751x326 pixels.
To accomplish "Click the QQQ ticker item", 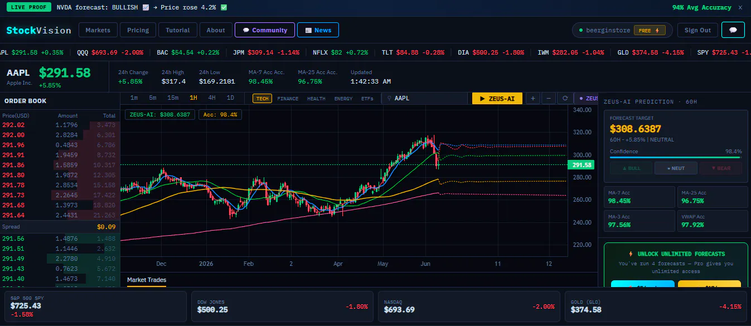I will click(x=110, y=52).
